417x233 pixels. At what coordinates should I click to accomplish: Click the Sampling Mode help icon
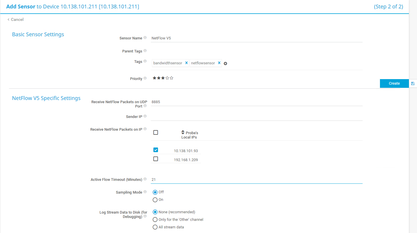coord(145,192)
